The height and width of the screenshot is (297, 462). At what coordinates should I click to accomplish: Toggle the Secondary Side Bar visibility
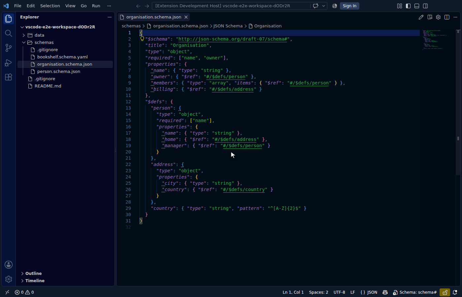click(425, 6)
